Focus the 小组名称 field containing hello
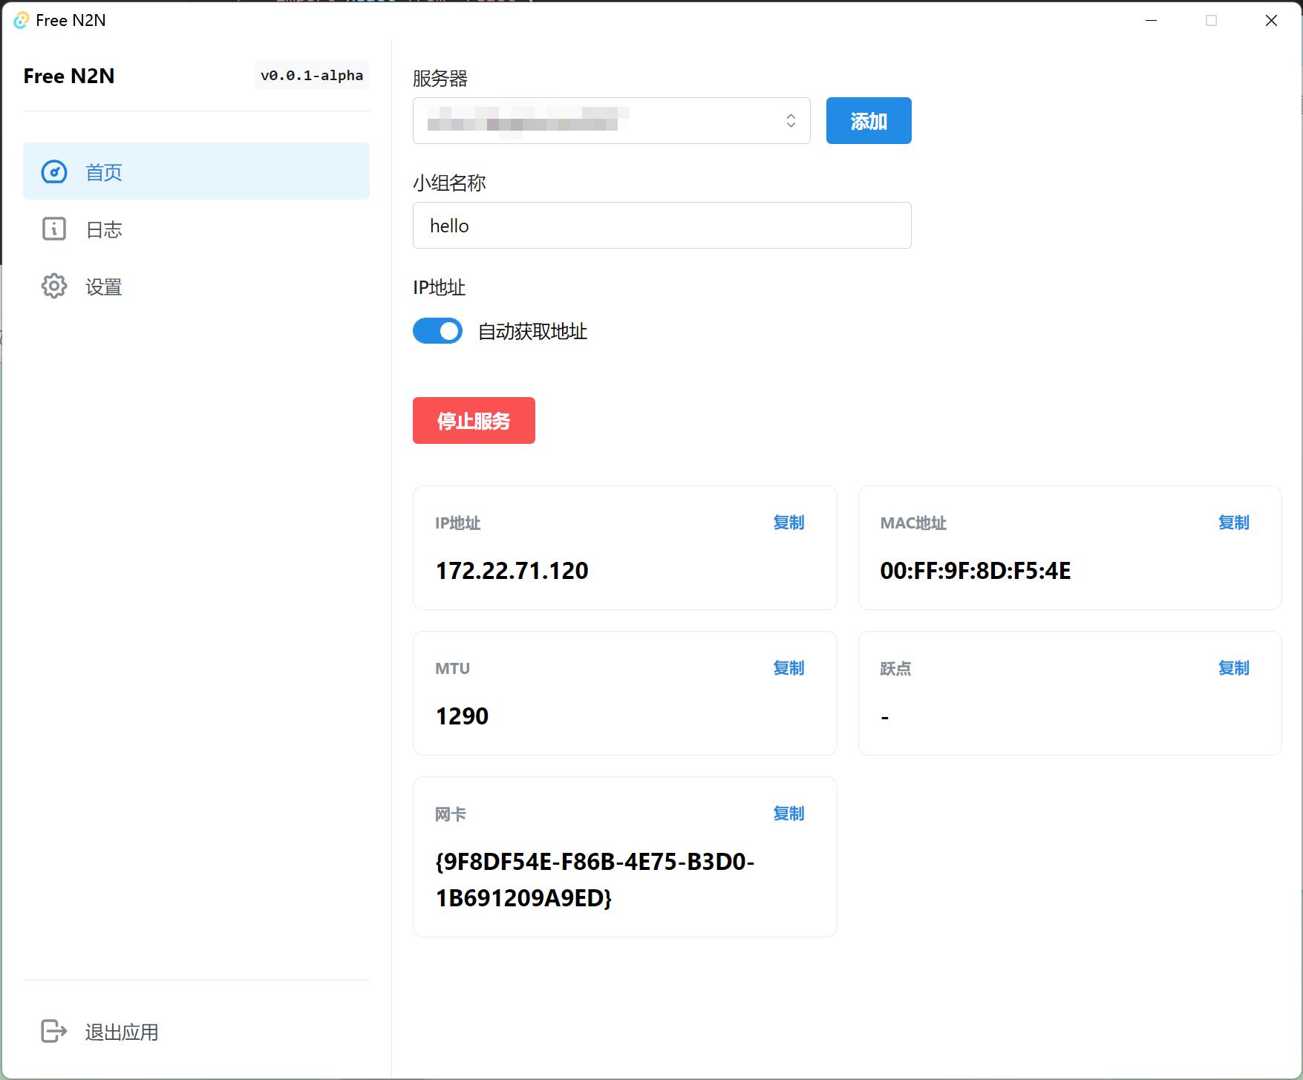This screenshot has height=1080, width=1303. (x=662, y=226)
